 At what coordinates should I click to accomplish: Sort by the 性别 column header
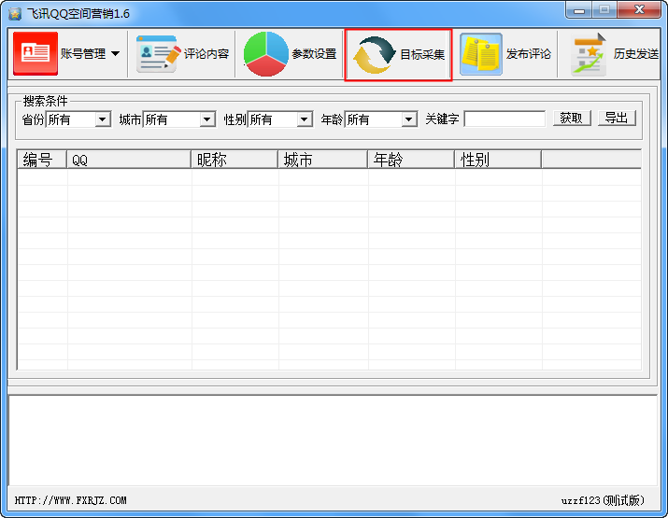498,160
